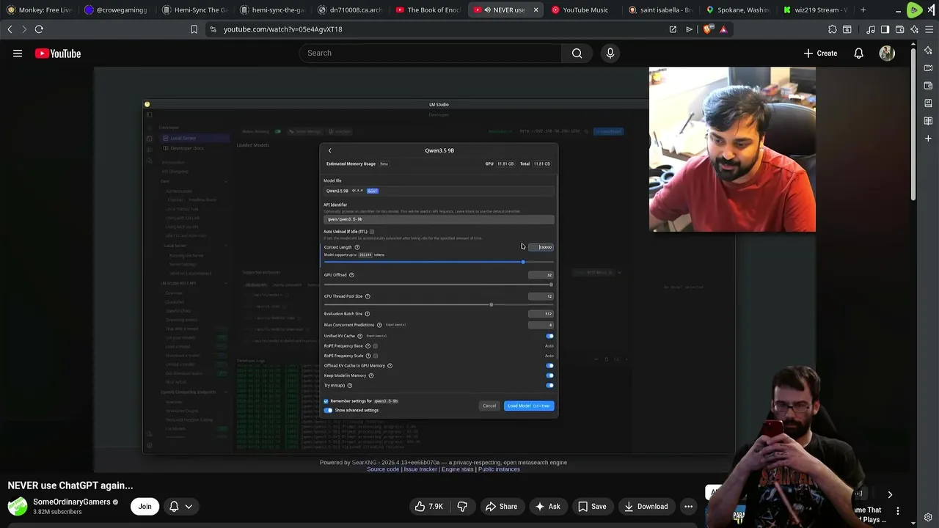Open the SomeOrdinaryGamers channel avatar

pyautogui.click(x=18, y=506)
